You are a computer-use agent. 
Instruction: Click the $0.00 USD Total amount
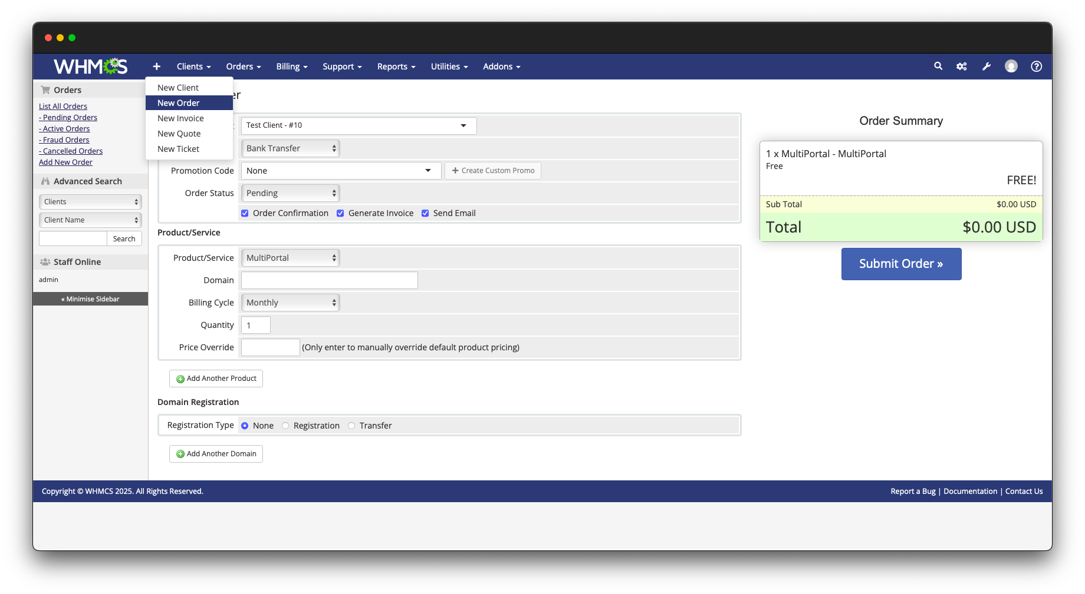pyautogui.click(x=999, y=227)
